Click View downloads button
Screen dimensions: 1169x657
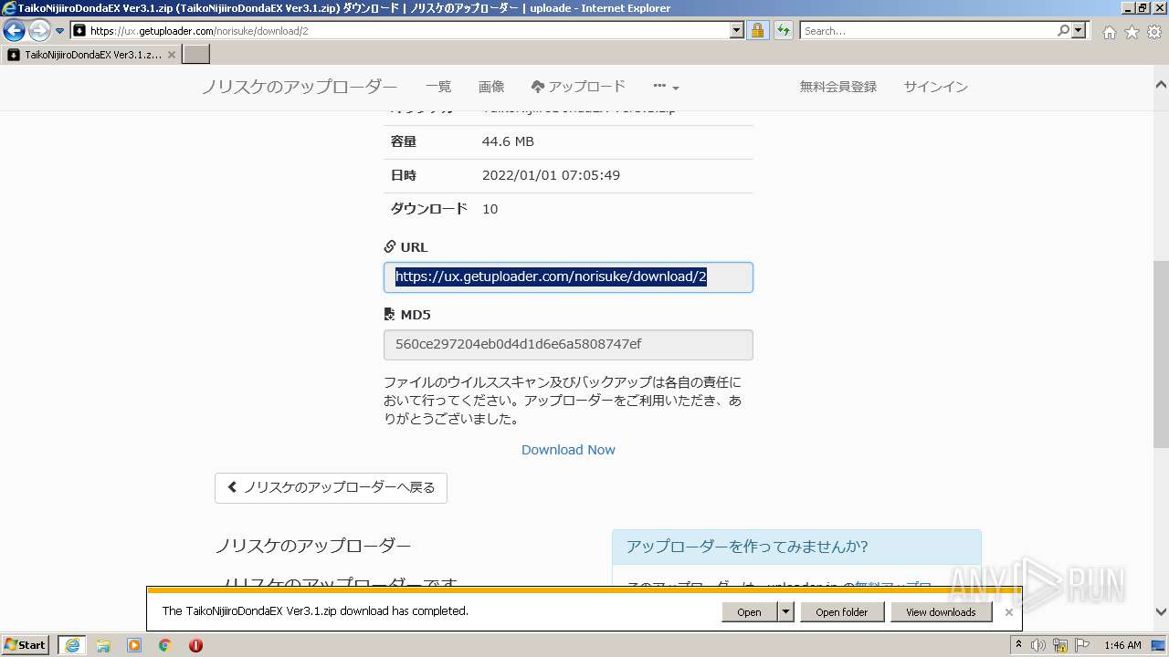[x=941, y=612]
